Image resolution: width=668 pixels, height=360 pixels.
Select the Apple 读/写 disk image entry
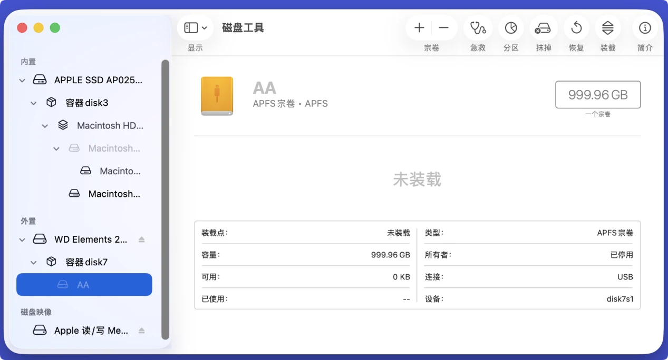(x=90, y=330)
